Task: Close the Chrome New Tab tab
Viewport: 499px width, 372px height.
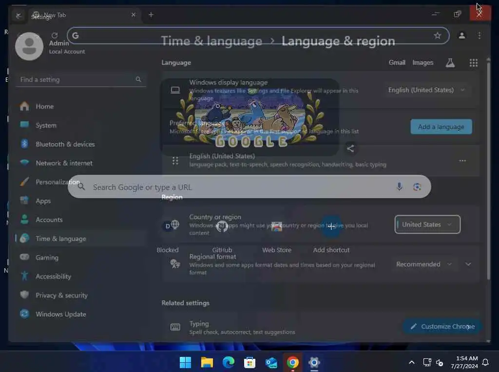Action: 134,15
